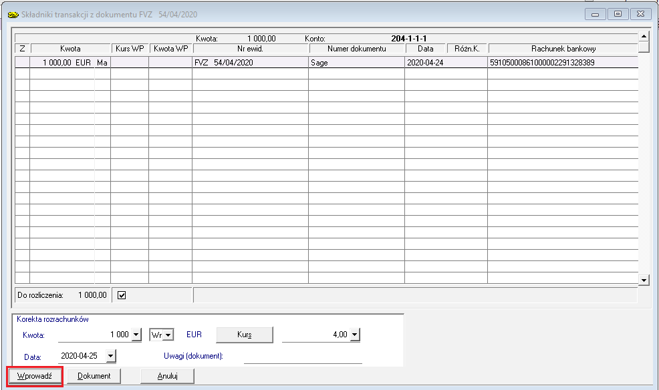Click the Wprowadź button
659x390 pixels.
point(35,376)
